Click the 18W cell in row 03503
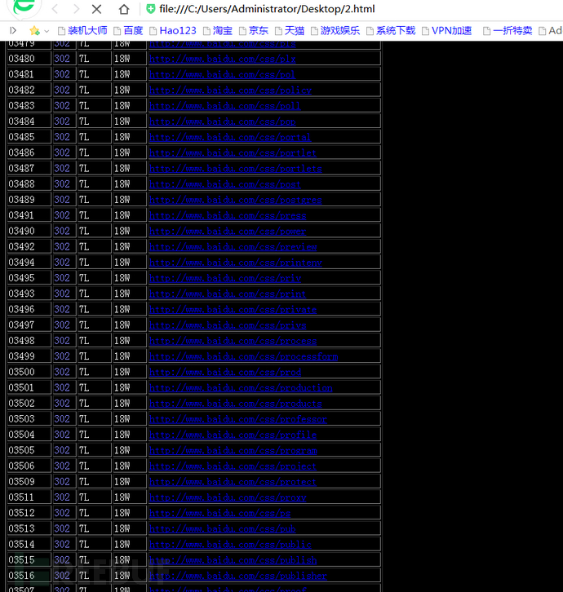563x592 pixels. pos(130,419)
